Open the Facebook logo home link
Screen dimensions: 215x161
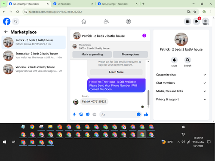pyautogui.click(x=7, y=21)
